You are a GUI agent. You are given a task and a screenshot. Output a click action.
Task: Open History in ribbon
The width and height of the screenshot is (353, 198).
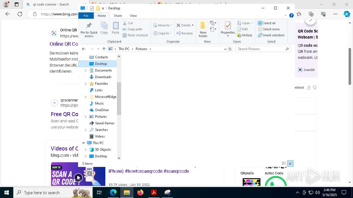point(245,35)
